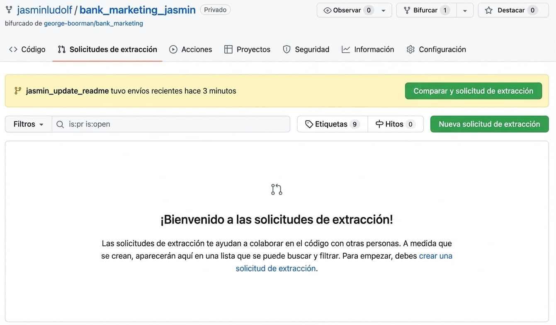Image resolution: width=556 pixels, height=325 pixels.
Task: Open the Seguridad tab
Action: pos(306,49)
